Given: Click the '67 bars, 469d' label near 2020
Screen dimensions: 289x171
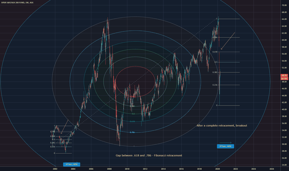Looking at the screenshot, I should click(225, 146).
